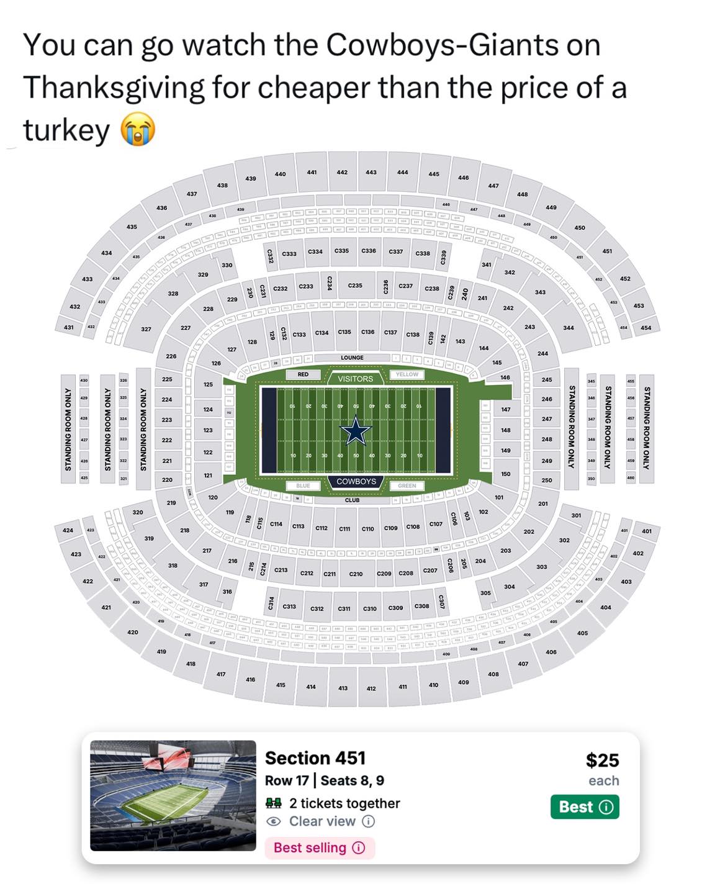Select section 451 on the stadium map
This screenshot has width=715, height=894.
pyautogui.click(x=607, y=251)
